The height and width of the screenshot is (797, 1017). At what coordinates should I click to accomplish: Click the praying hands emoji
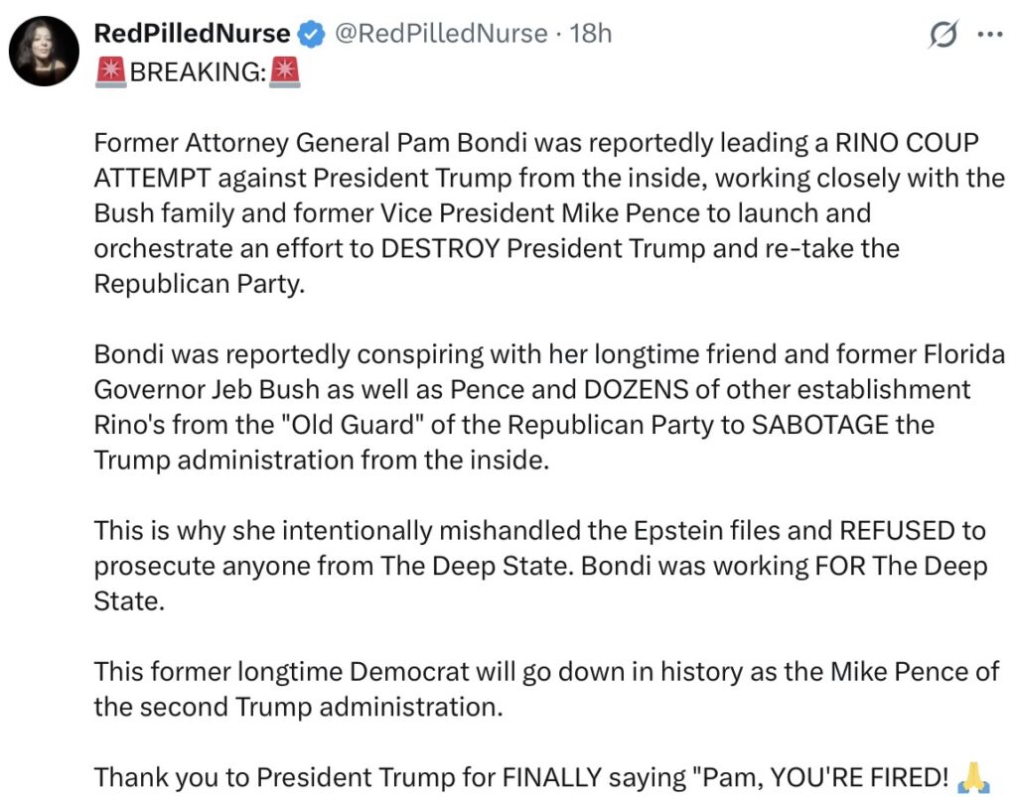tap(972, 779)
